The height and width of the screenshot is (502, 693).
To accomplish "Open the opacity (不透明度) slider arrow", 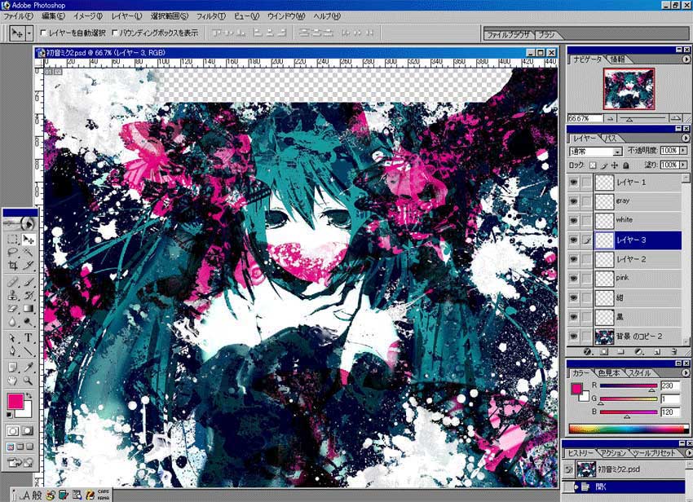I will pos(684,151).
